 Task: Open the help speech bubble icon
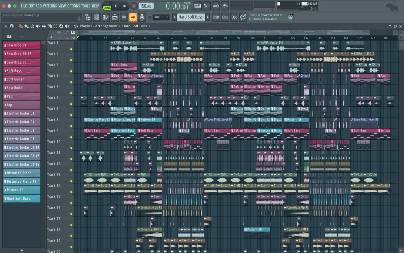pyautogui.click(x=243, y=17)
